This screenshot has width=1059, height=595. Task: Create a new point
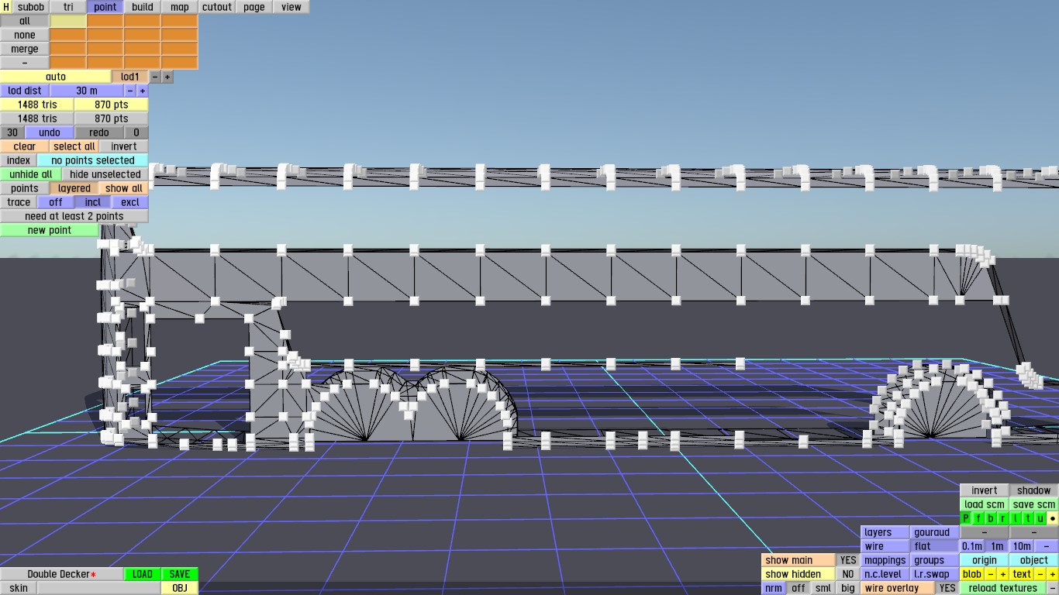click(50, 230)
